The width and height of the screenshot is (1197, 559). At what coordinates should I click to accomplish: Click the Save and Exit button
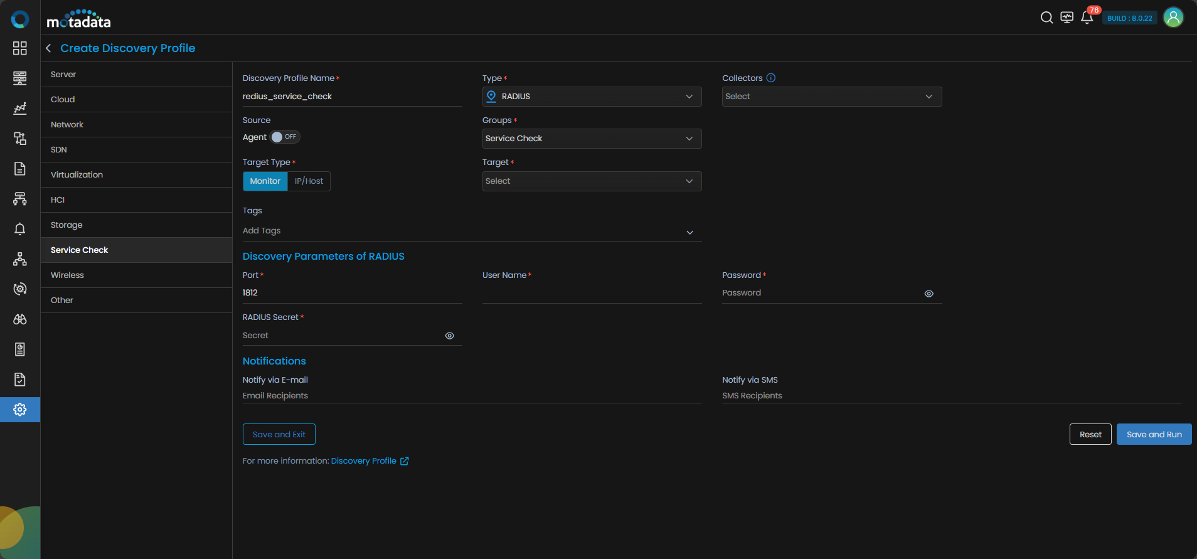click(279, 434)
